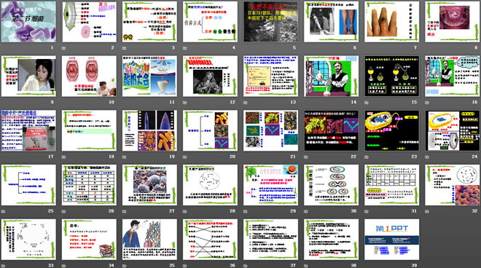Select slide 28 petri dish circle thumbnail

pyautogui.click(x=210, y=185)
